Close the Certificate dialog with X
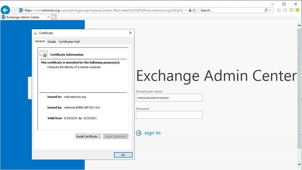 pyautogui.click(x=130, y=33)
